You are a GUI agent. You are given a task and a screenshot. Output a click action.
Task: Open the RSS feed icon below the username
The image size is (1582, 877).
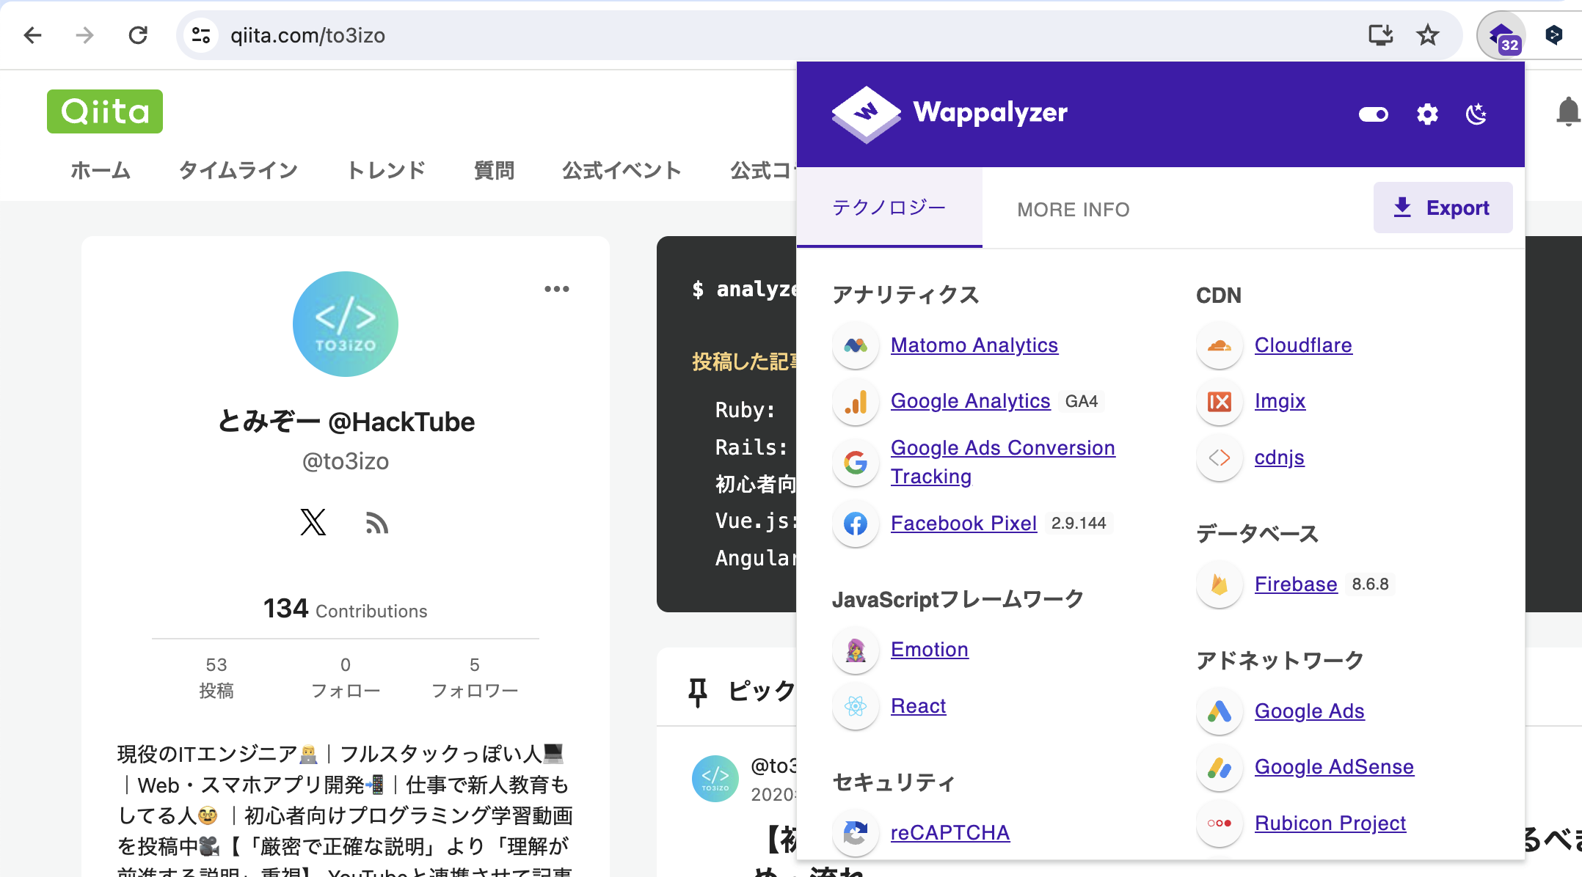pos(377,523)
